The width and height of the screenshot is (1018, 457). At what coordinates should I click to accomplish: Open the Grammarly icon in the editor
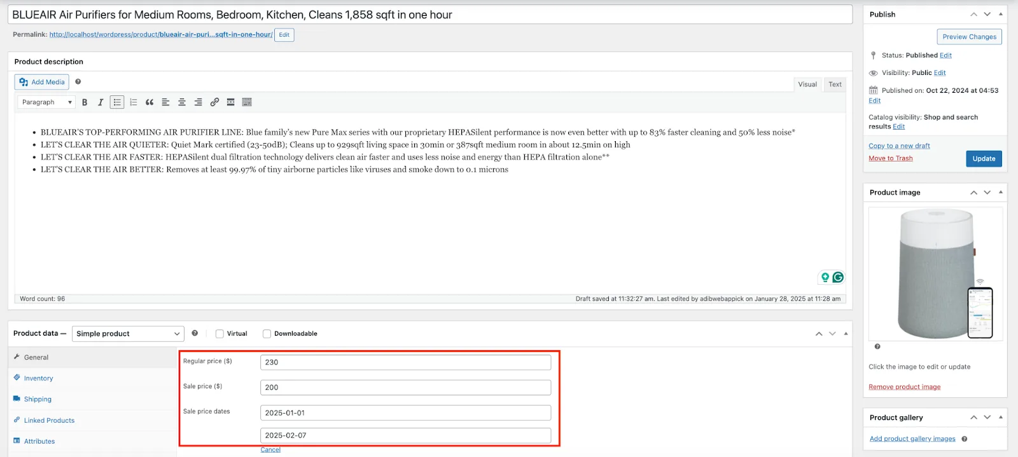point(838,277)
